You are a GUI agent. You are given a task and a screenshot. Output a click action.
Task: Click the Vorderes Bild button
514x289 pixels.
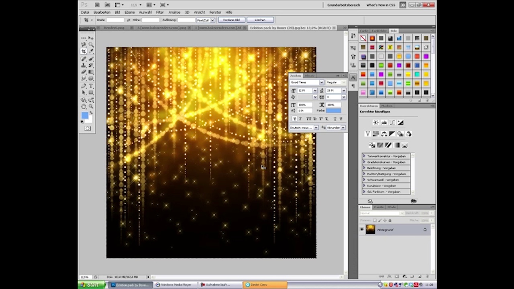pyautogui.click(x=231, y=20)
